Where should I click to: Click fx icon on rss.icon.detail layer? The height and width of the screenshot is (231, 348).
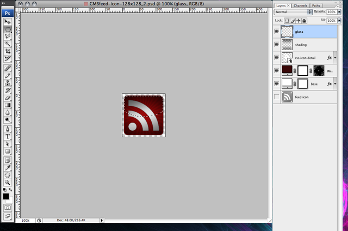pyautogui.click(x=330, y=58)
